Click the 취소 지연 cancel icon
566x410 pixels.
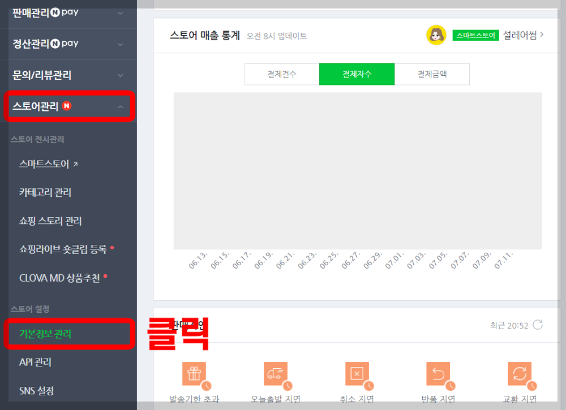(357, 373)
